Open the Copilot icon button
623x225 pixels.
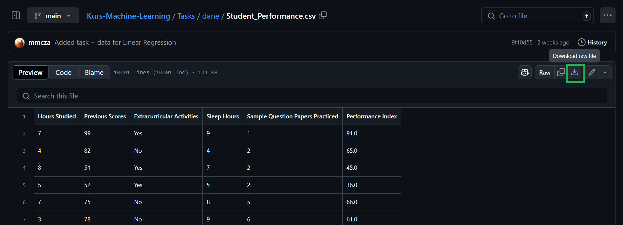(525, 72)
